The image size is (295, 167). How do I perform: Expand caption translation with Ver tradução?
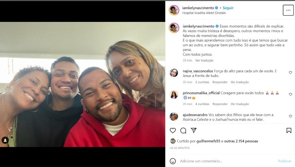(x=204, y=60)
